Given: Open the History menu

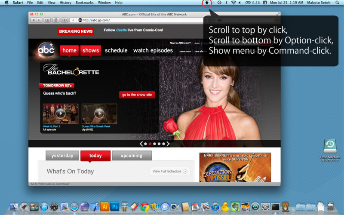Looking at the screenshot, I should (x=65, y=3).
